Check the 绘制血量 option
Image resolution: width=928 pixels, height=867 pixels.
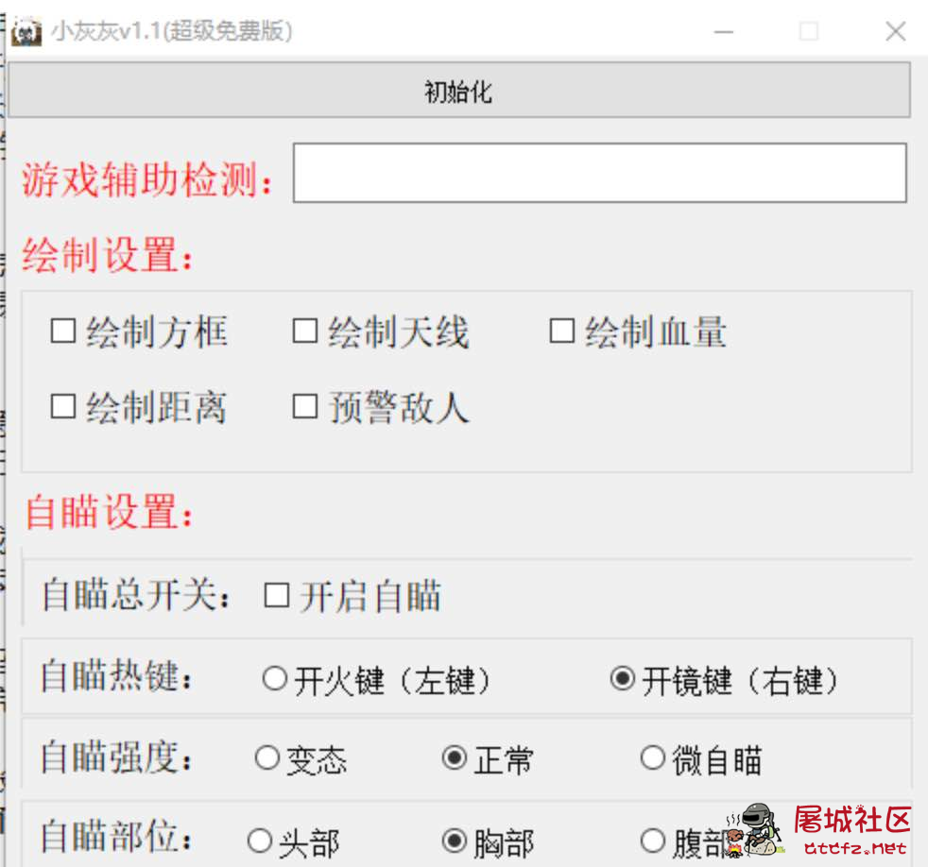(x=562, y=331)
